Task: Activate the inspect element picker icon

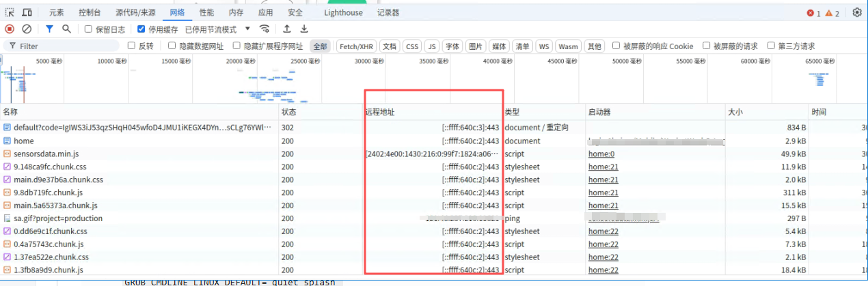Action: (x=10, y=12)
